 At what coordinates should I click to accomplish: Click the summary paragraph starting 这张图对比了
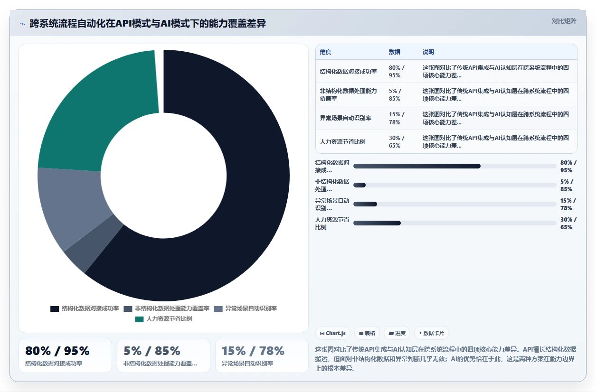(x=446, y=358)
